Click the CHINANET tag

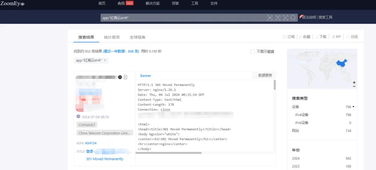[87, 125]
